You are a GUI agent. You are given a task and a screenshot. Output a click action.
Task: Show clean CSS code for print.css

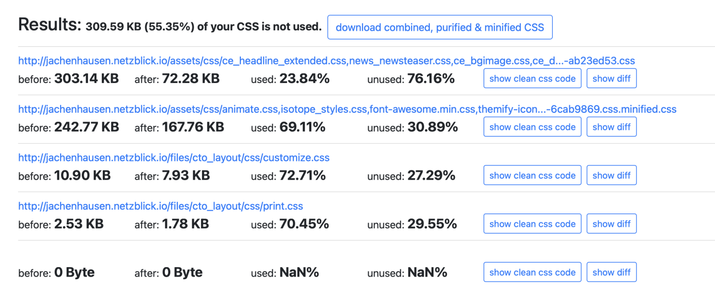pyautogui.click(x=532, y=224)
